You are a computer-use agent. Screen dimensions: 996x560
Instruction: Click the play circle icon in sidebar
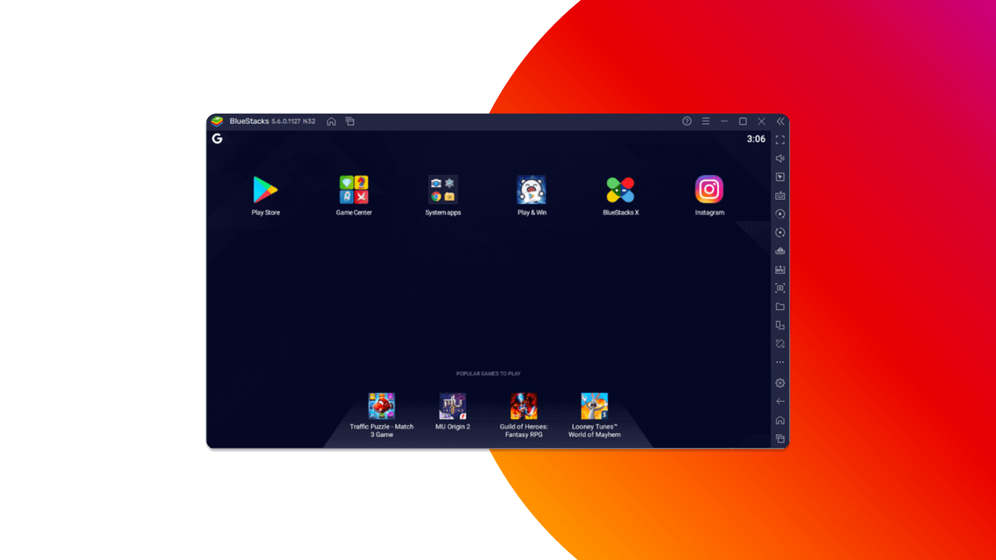click(x=780, y=214)
